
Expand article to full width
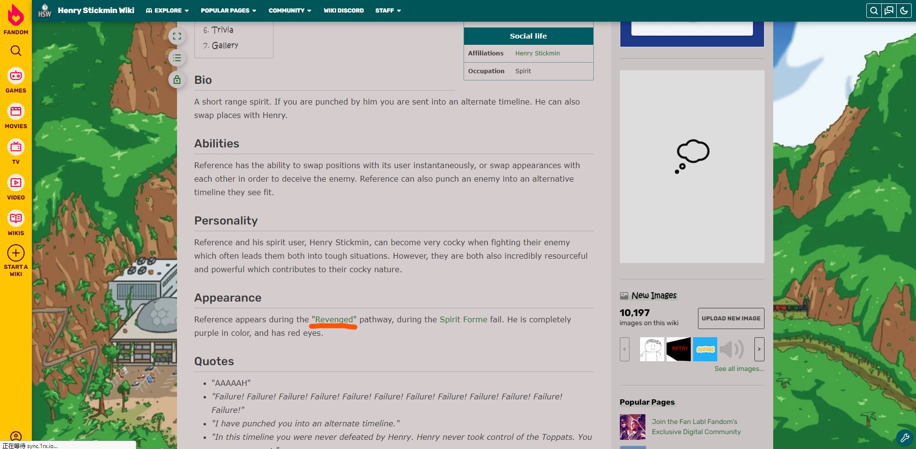pyautogui.click(x=177, y=36)
